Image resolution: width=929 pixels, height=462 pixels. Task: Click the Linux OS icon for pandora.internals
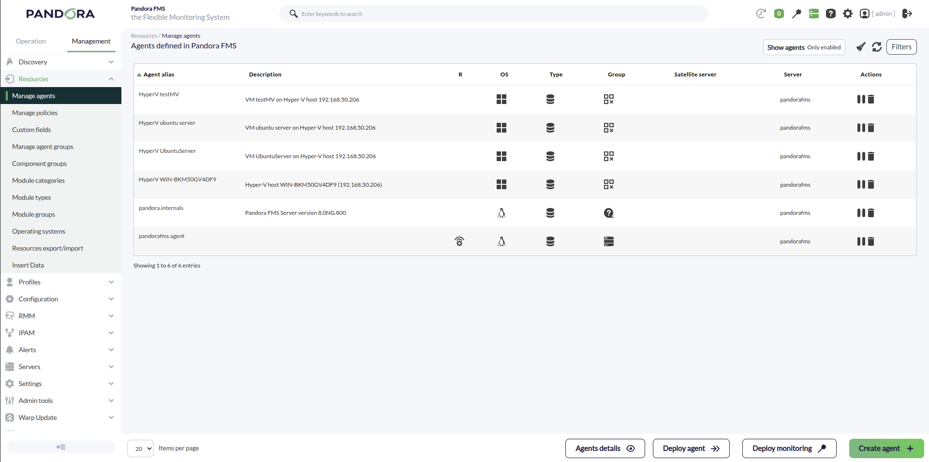click(x=501, y=213)
